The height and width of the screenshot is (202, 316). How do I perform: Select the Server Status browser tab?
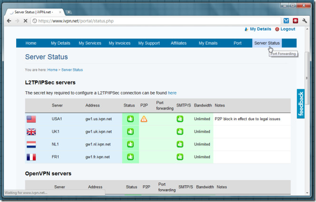pos(34,12)
